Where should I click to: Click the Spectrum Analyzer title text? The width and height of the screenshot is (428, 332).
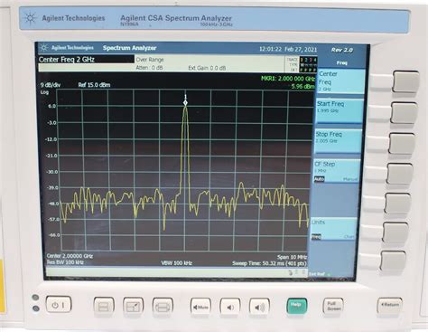(130, 48)
